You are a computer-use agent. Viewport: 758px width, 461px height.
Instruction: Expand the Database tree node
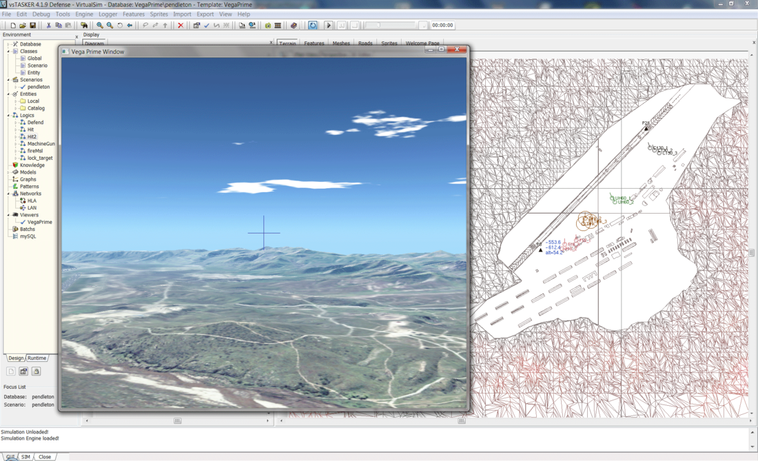click(9, 44)
